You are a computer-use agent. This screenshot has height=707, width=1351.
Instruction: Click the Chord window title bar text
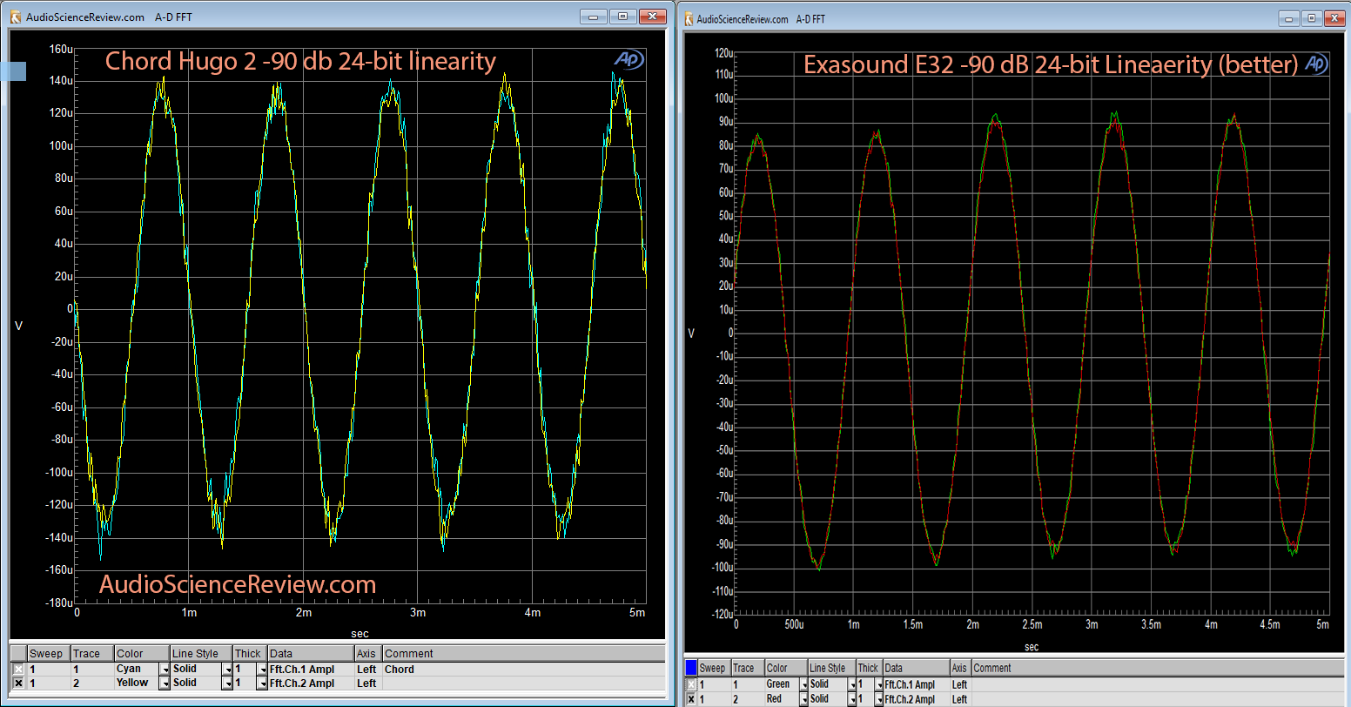tap(108, 17)
